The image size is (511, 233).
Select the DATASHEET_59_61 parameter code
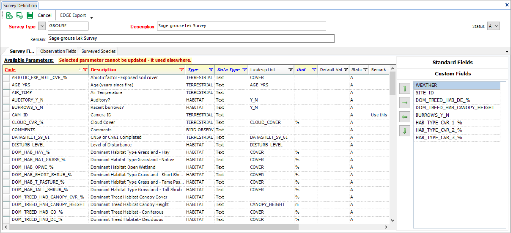coord(31,137)
